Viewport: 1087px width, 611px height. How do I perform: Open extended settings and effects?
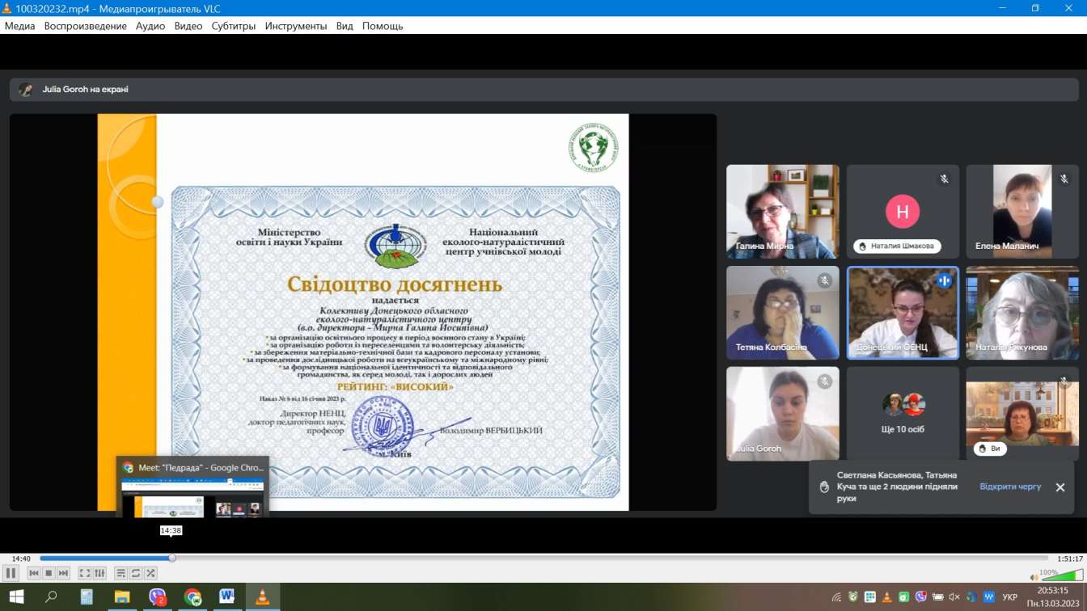coord(99,573)
